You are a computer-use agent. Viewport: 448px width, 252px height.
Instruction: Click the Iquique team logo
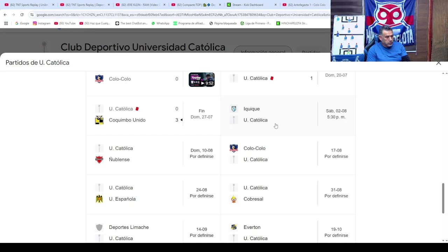234,109
